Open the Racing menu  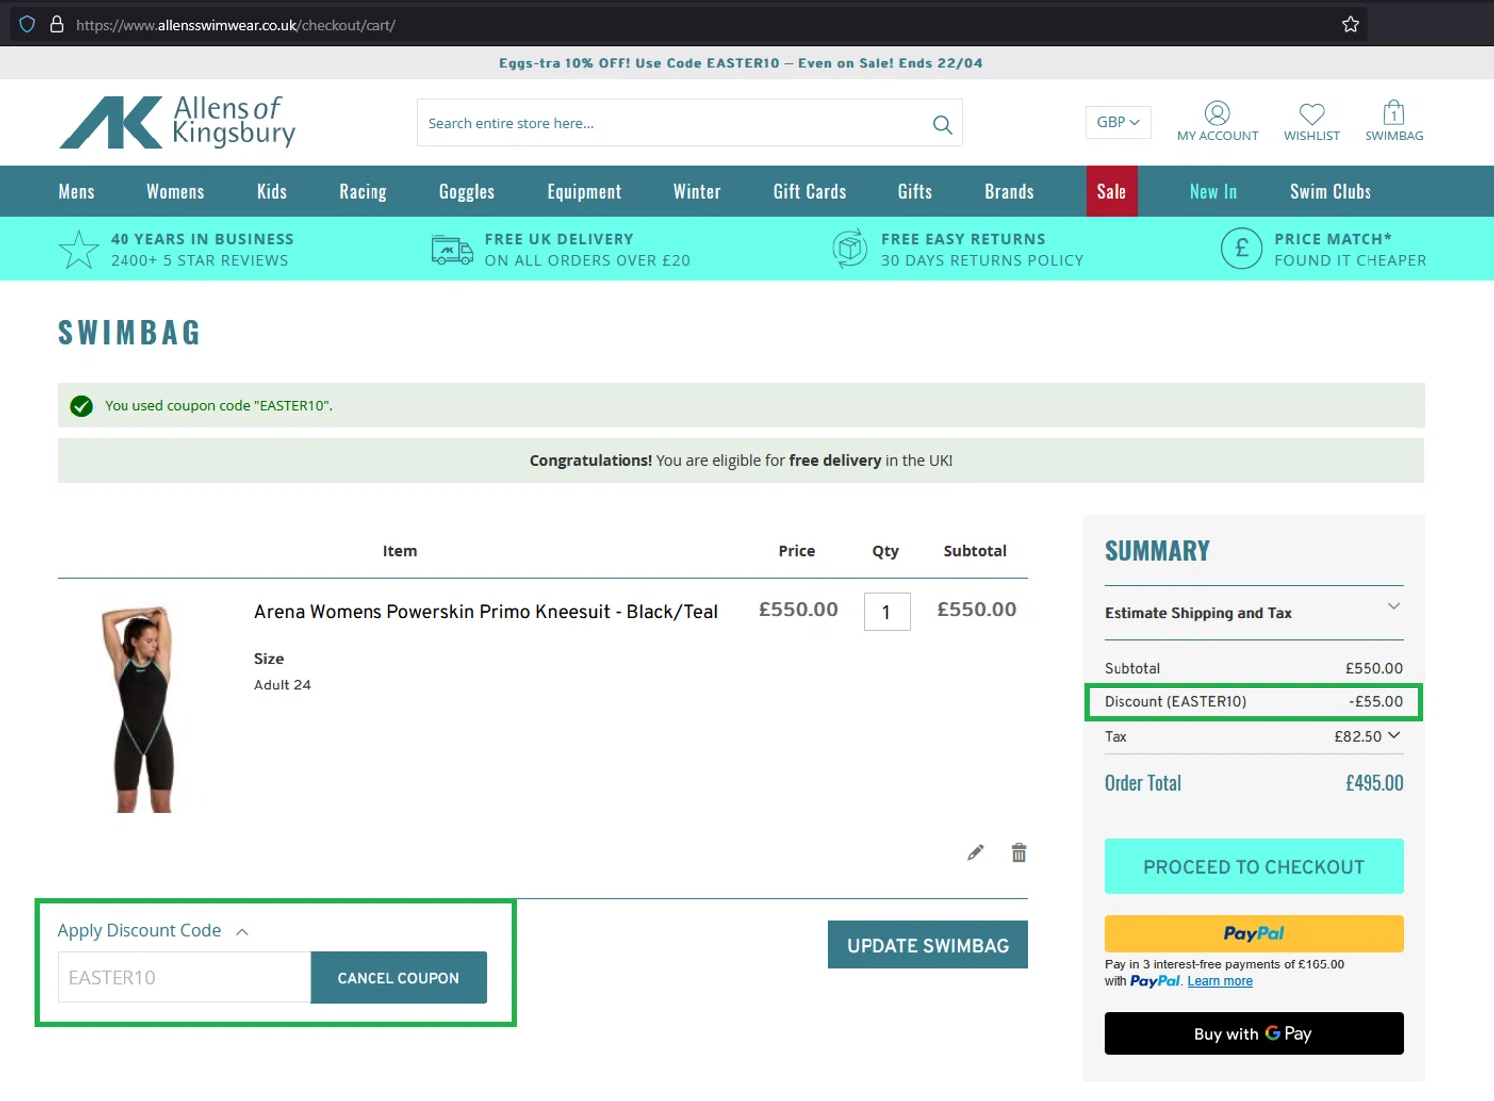(x=363, y=191)
